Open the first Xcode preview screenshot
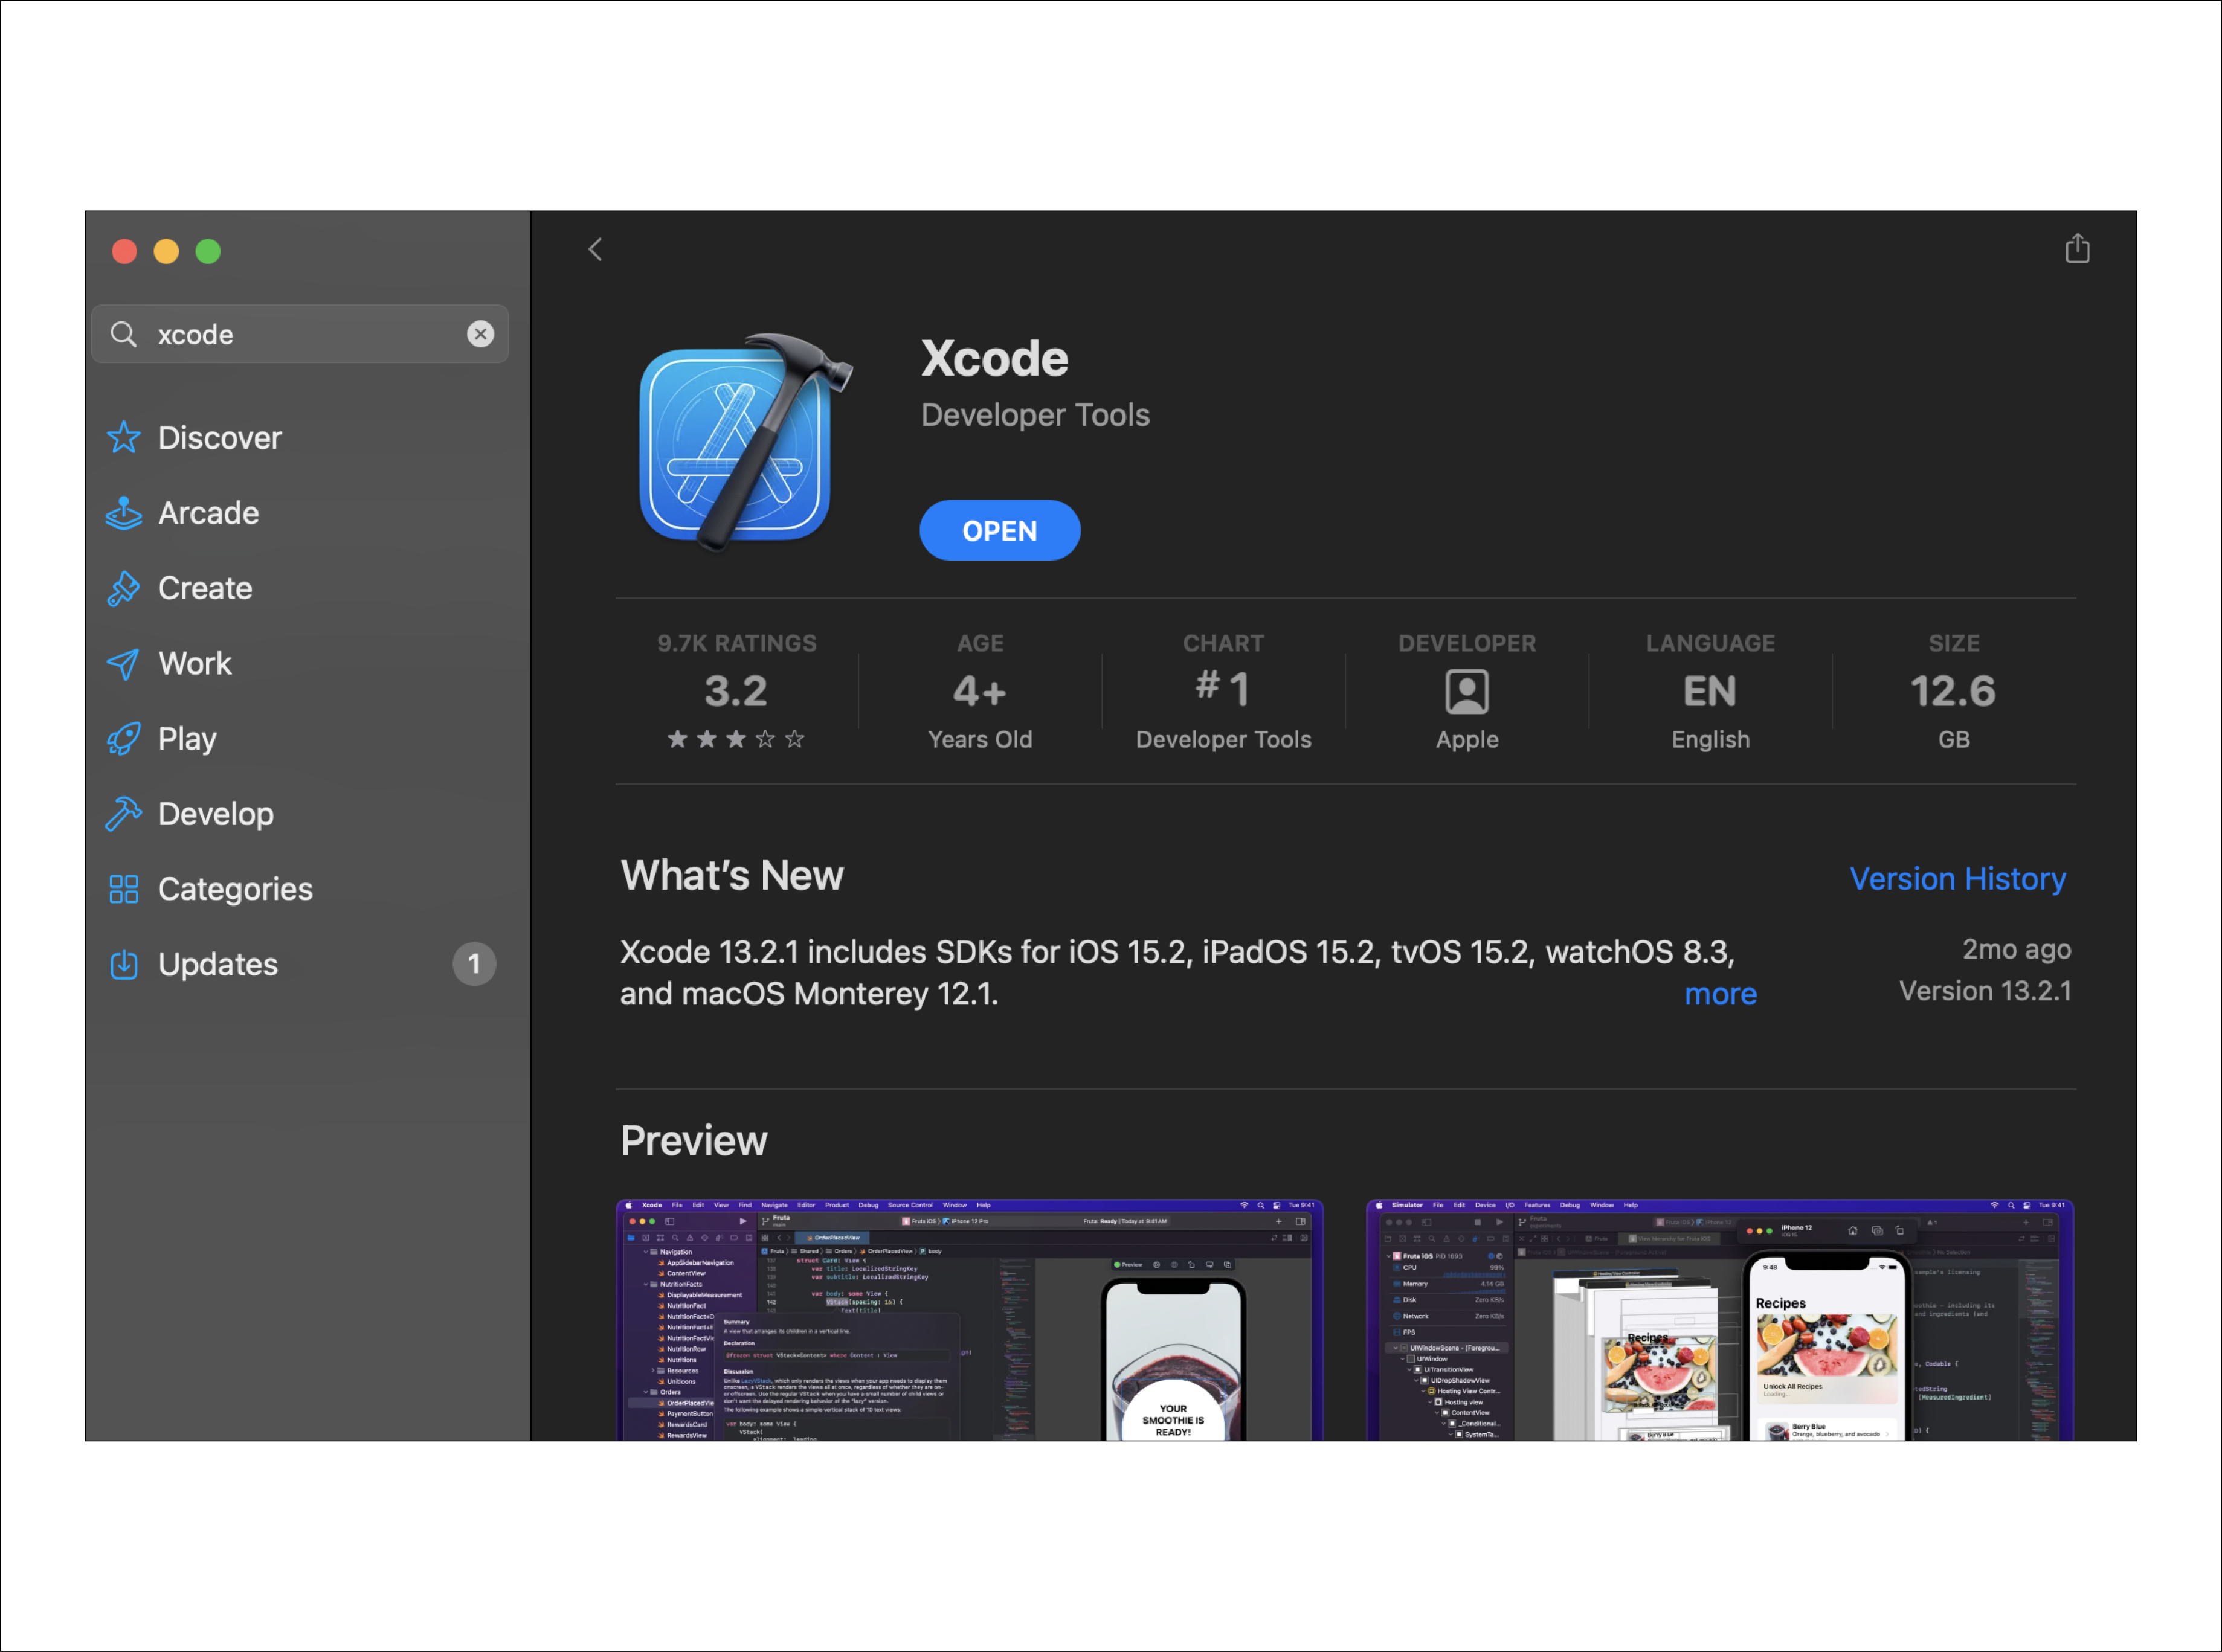 (968, 1320)
